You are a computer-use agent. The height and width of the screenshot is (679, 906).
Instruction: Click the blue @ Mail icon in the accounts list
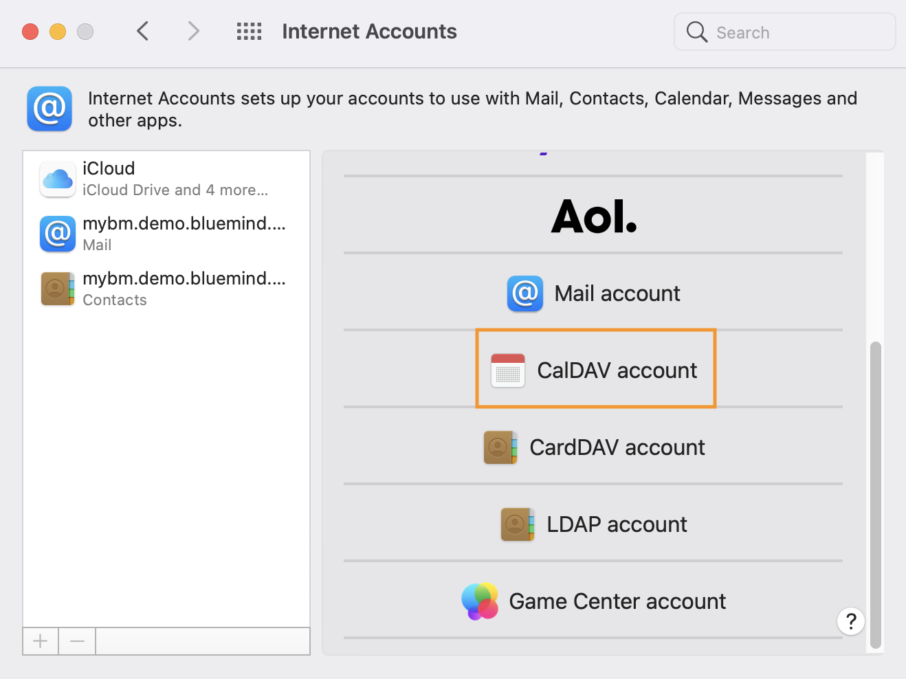(58, 234)
